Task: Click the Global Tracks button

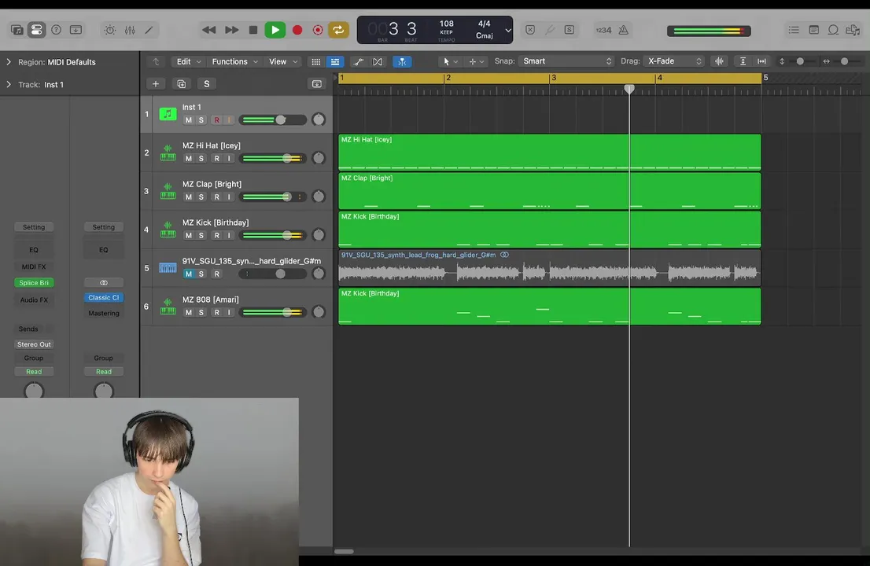Action: [x=317, y=83]
